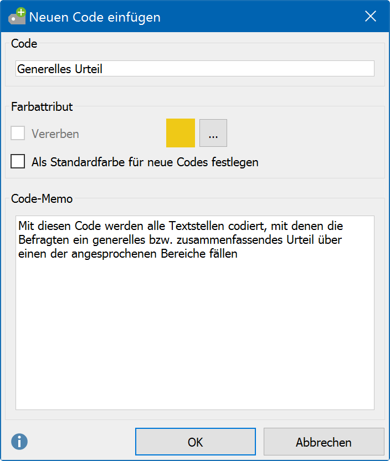Confirm with the OK button
The width and height of the screenshot is (390, 461).
pyautogui.click(x=196, y=442)
